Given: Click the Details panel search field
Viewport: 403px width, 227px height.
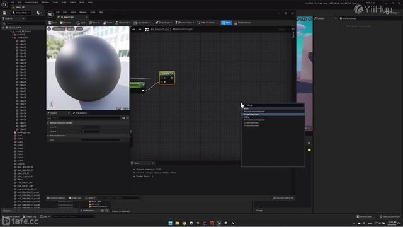Looking at the screenshot, I should tap(86, 118).
